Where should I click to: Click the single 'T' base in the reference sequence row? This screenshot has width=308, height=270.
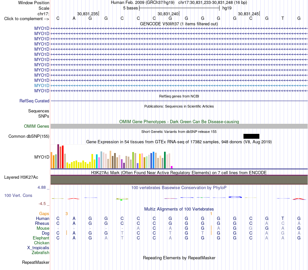coord(283,19)
